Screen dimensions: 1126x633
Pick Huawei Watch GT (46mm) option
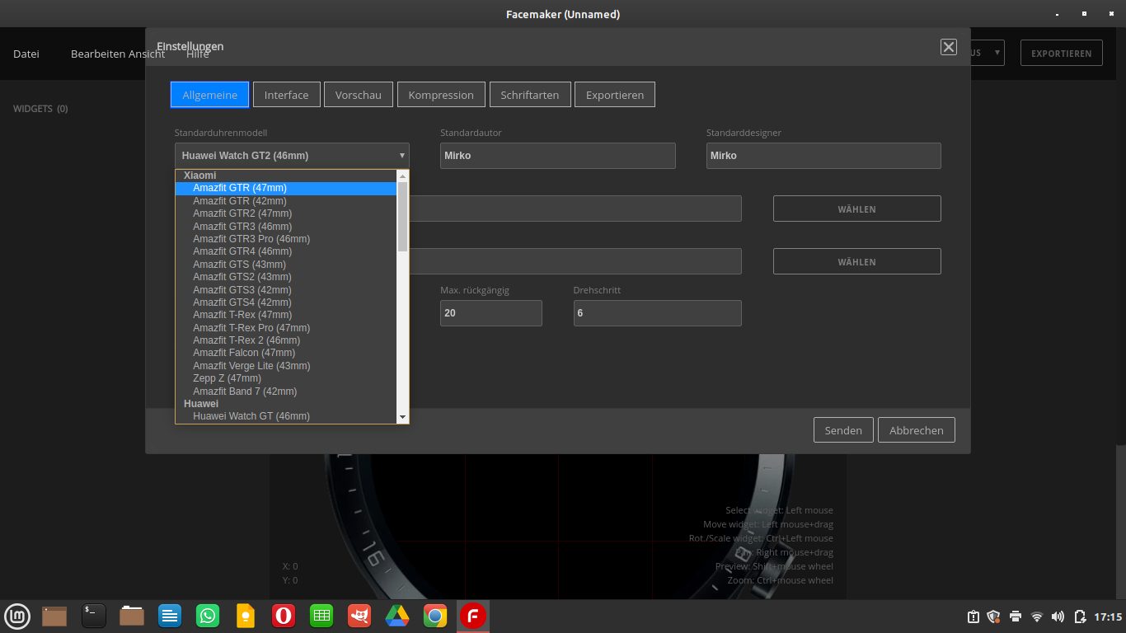tap(251, 416)
